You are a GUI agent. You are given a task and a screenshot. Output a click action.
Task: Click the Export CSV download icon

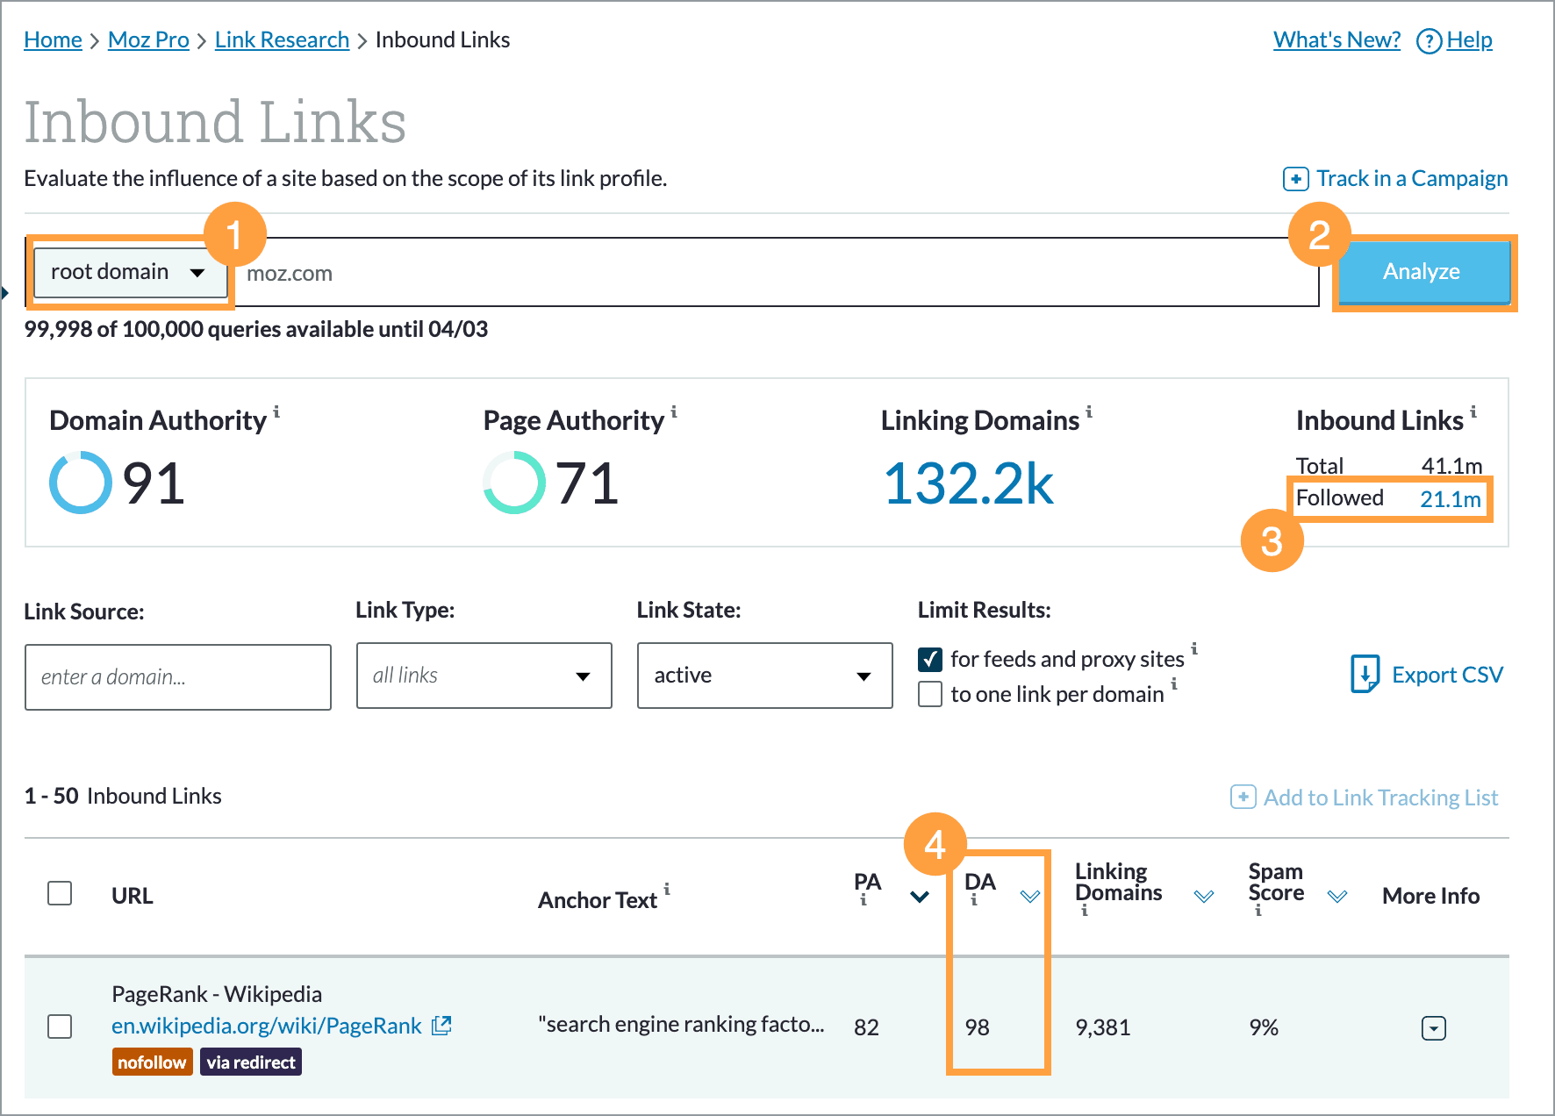[x=1365, y=674]
